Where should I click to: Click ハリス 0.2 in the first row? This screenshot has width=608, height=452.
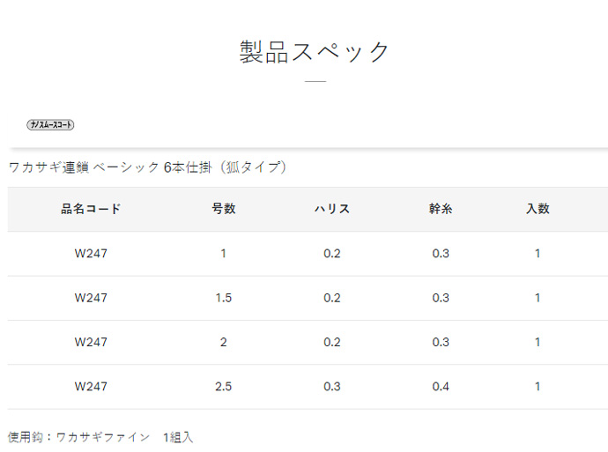pos(332,254)
